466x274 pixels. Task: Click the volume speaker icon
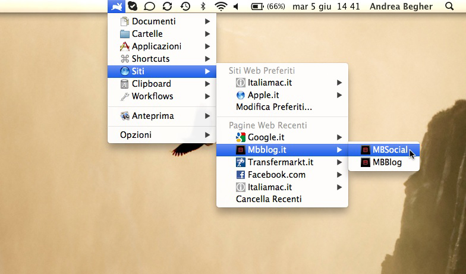click(x=236, y=6)
